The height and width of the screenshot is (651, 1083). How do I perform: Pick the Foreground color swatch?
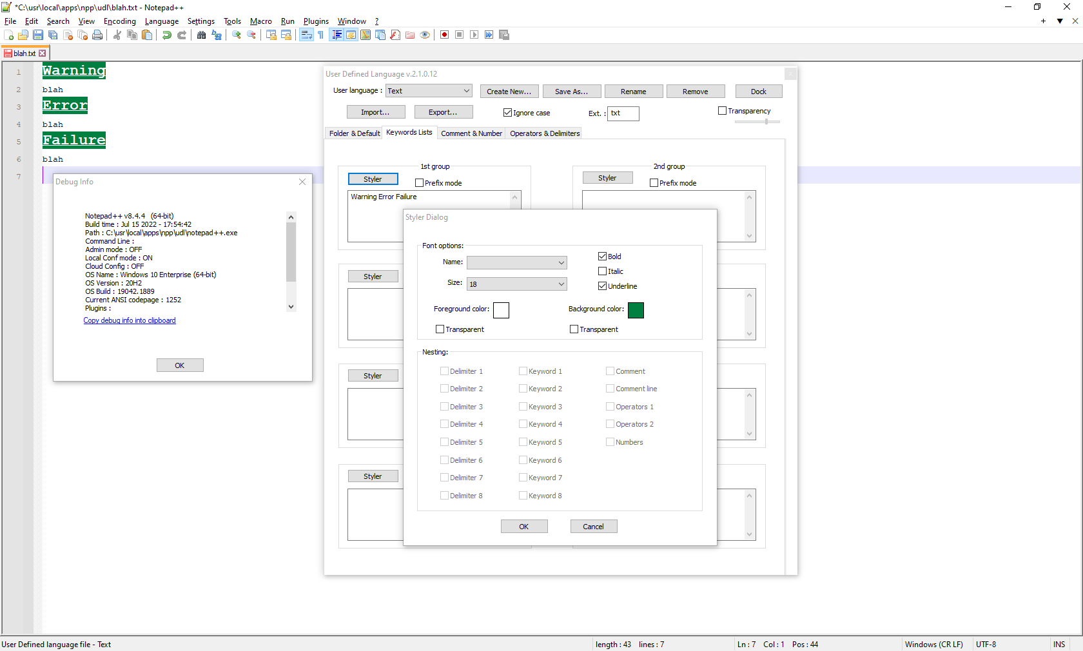pyautogui.click(x=501, y=310)
